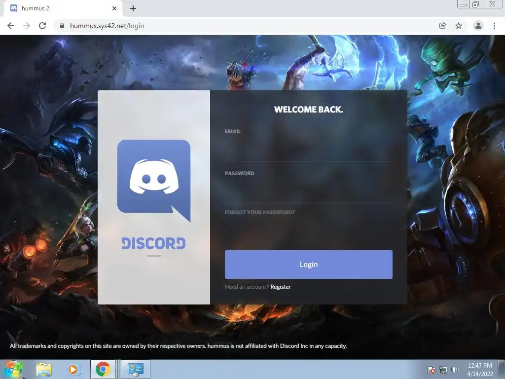Open the Chrome profile avatar icon

click(478, 26)
